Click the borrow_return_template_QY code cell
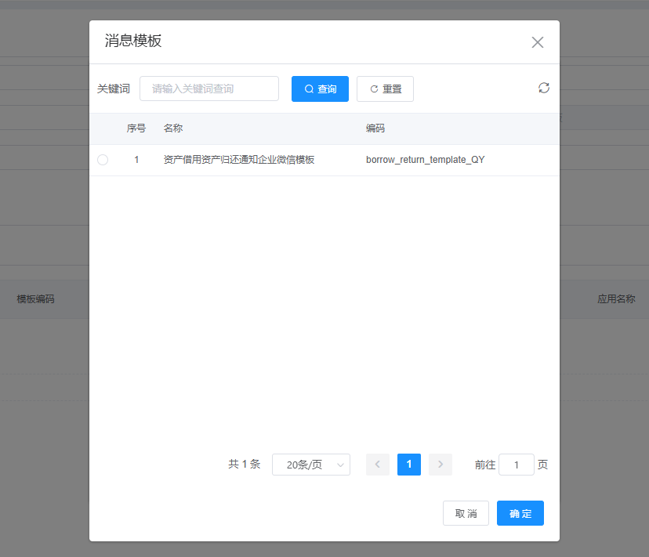Image resolution: width=649 pixels, height=557 pixels. [426, 160]
